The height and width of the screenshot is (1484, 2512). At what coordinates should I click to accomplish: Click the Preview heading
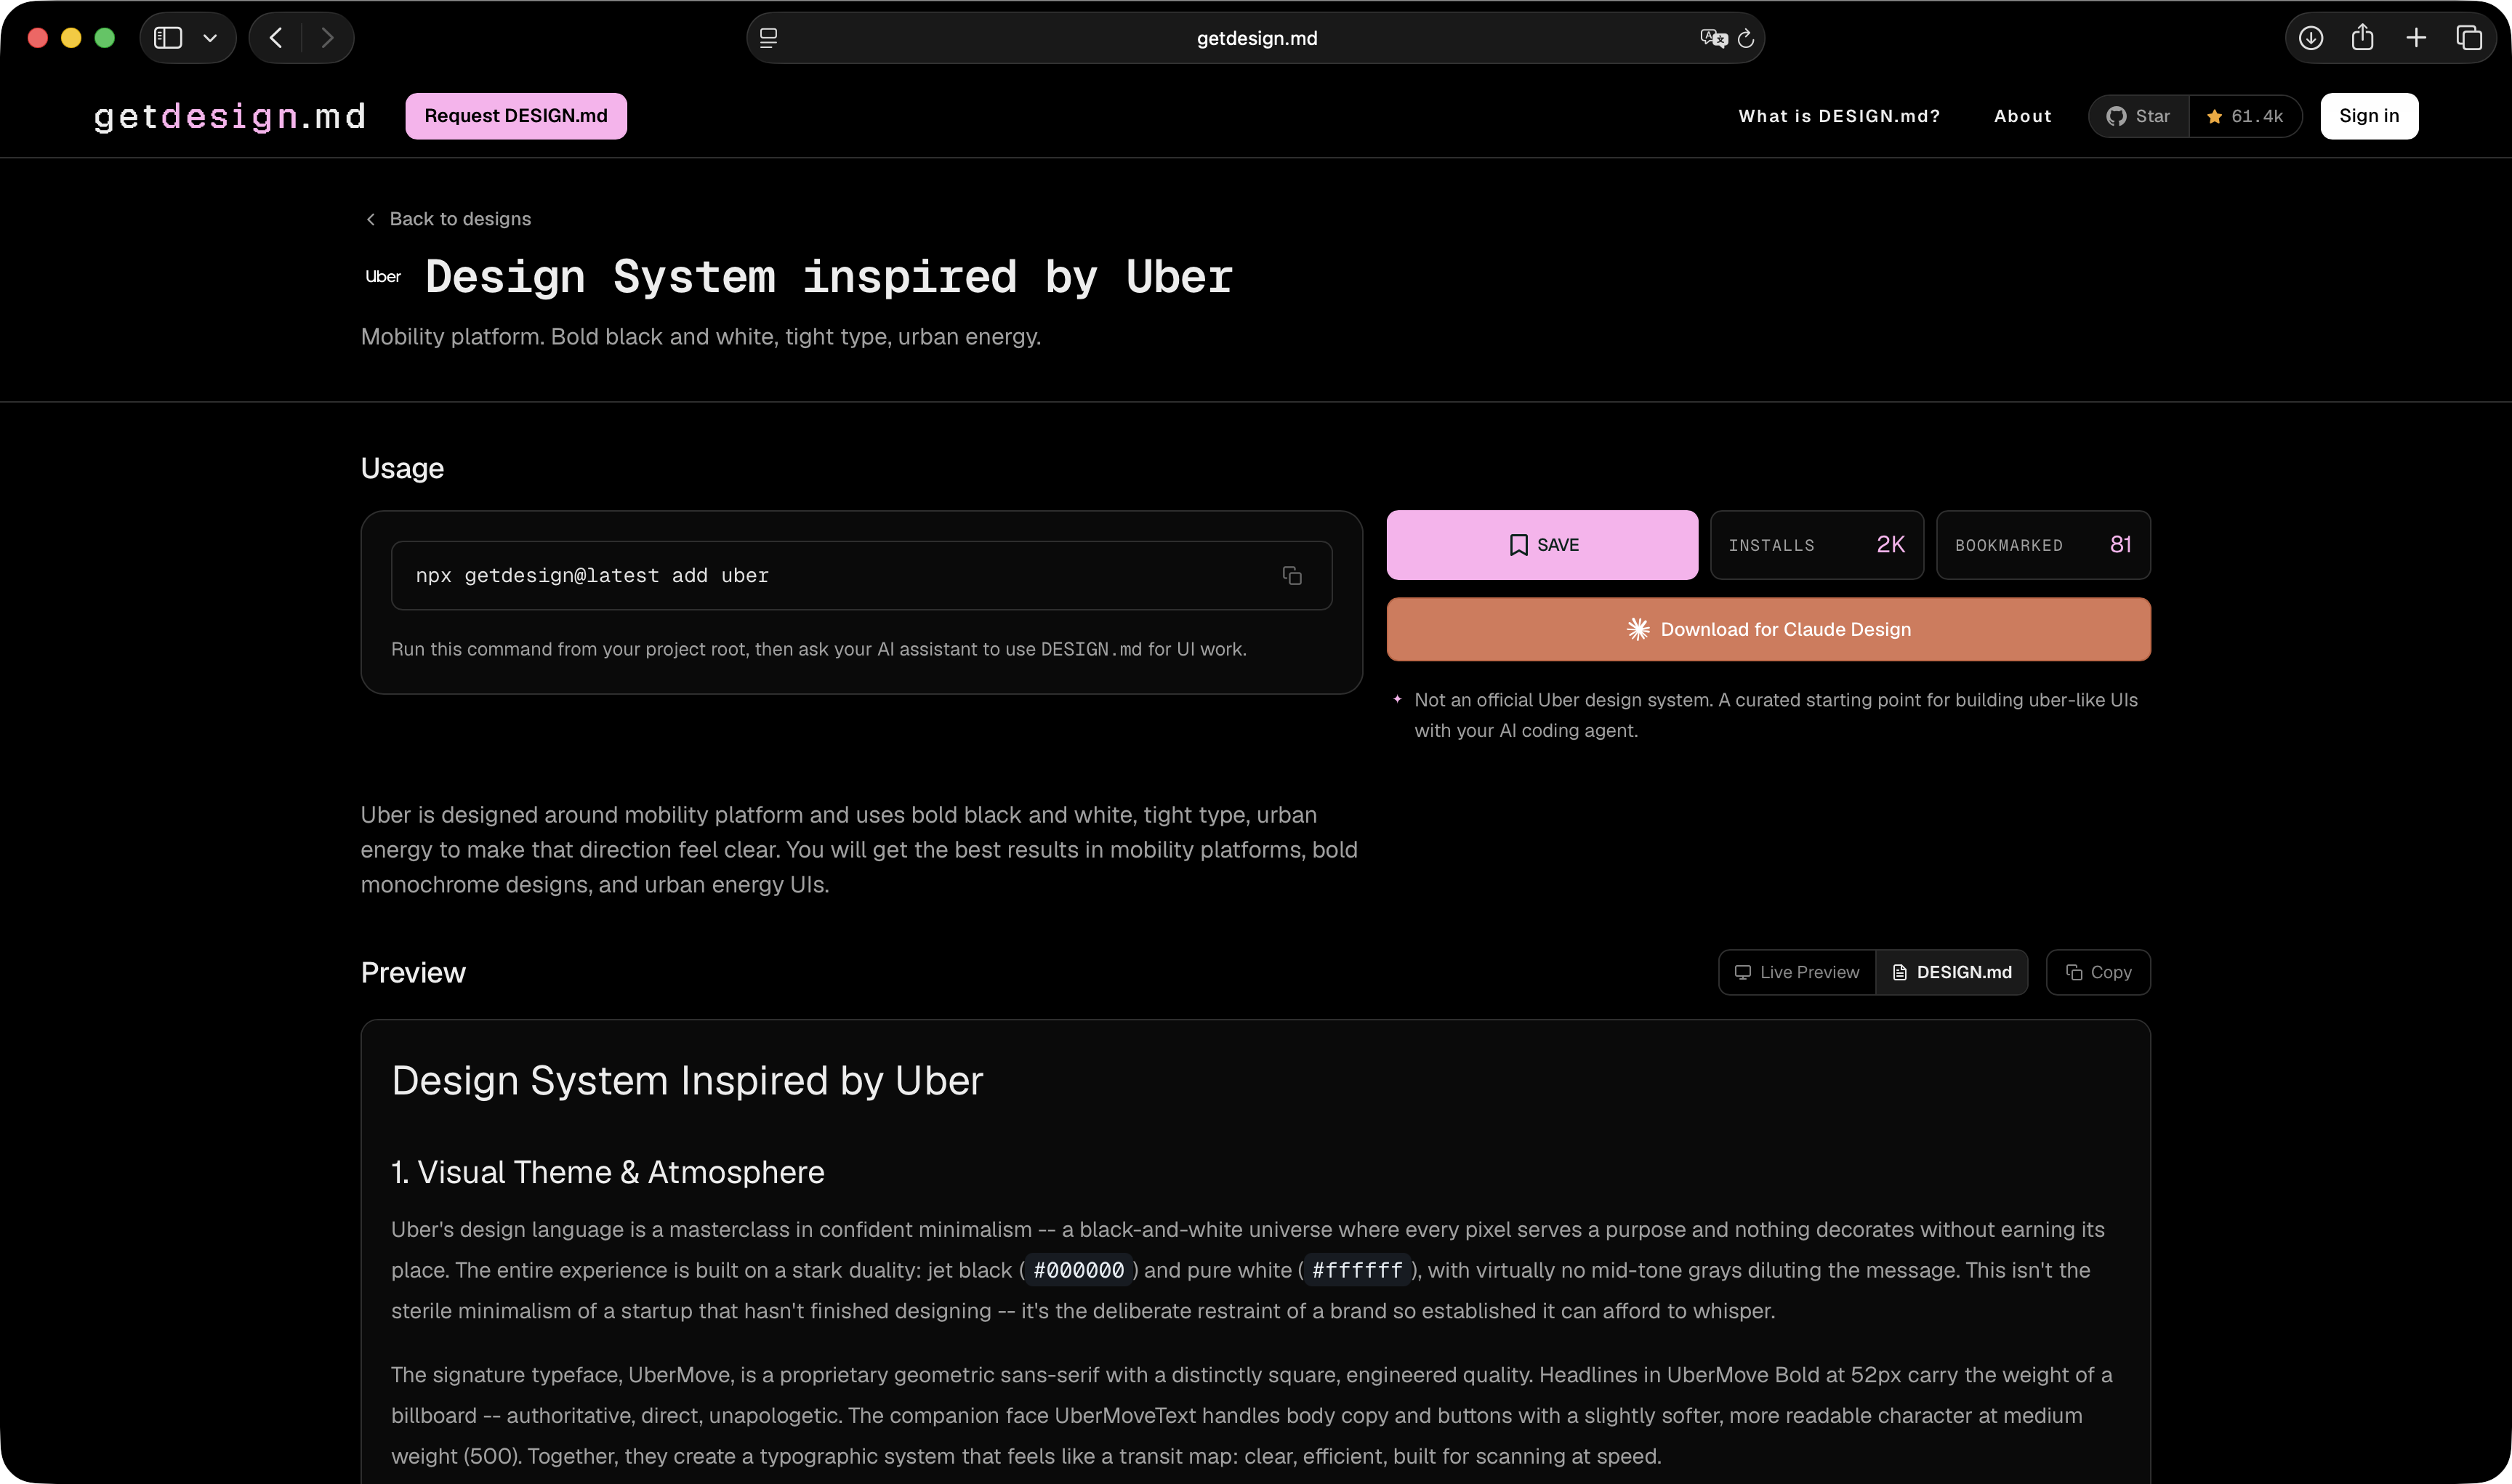pos(413,973)
